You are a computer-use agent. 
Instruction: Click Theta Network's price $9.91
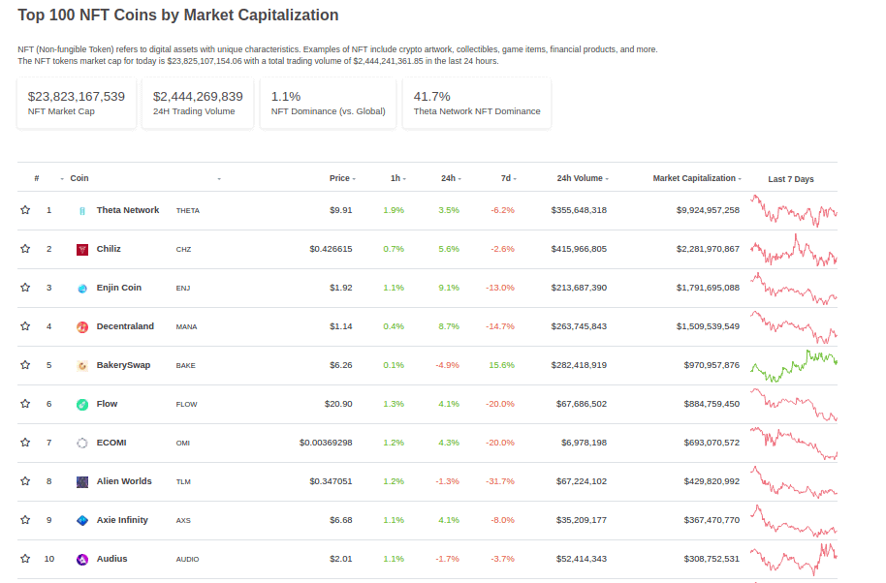[x=340, y=210]
